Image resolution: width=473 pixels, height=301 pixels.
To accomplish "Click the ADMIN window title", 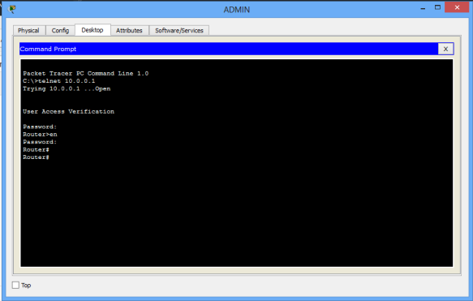I will point(237,10).
